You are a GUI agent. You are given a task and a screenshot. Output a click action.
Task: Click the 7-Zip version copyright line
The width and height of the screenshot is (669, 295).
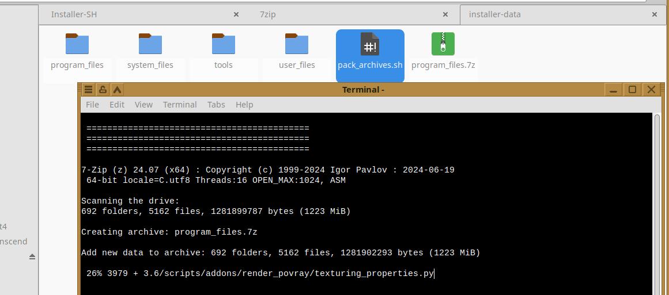(x=268, y=170)
